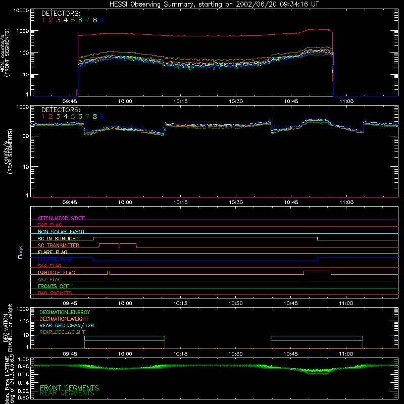Click the 09:45 tick under the decimation panel

tap(70, 354)
